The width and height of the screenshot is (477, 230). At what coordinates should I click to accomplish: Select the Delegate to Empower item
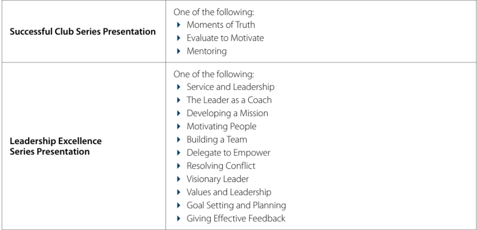(228, 153)
